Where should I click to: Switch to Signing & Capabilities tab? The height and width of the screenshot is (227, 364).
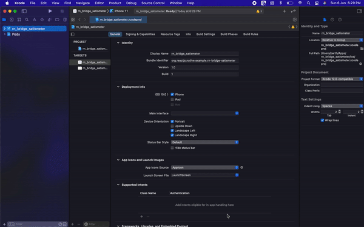coord(141,35)
